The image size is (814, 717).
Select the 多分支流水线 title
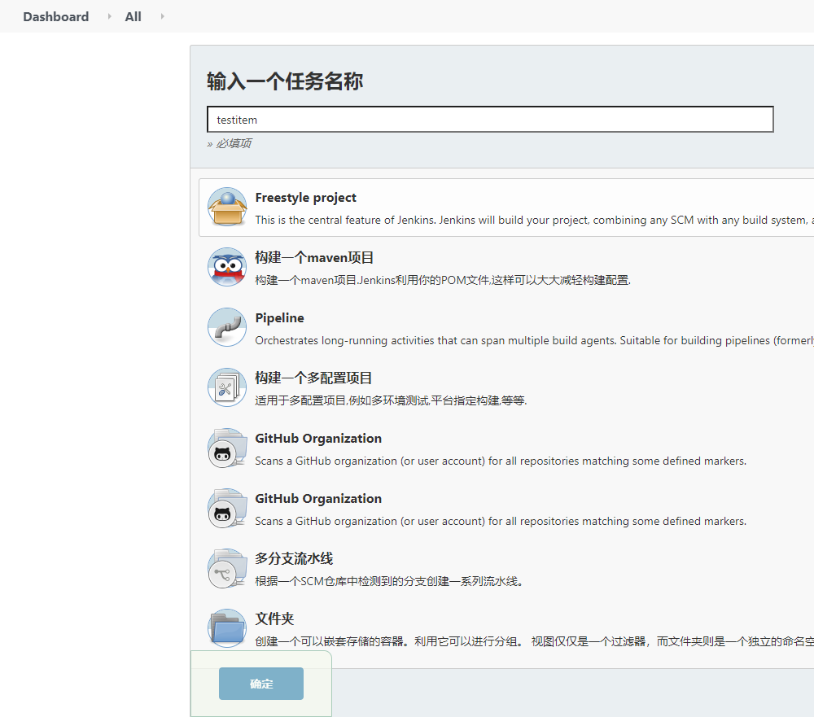pyautogui.click(x=295, y=559)
